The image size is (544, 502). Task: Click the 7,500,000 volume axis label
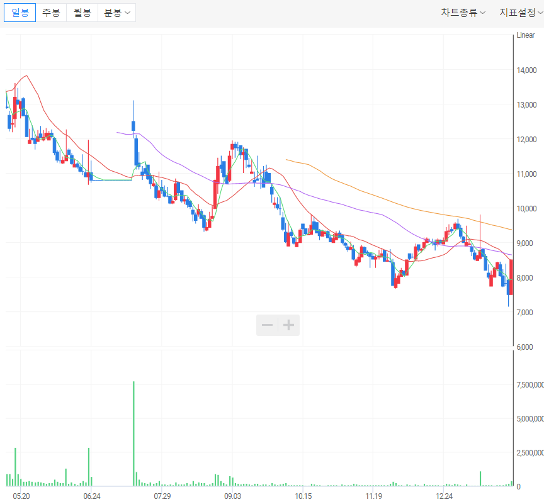530,384
